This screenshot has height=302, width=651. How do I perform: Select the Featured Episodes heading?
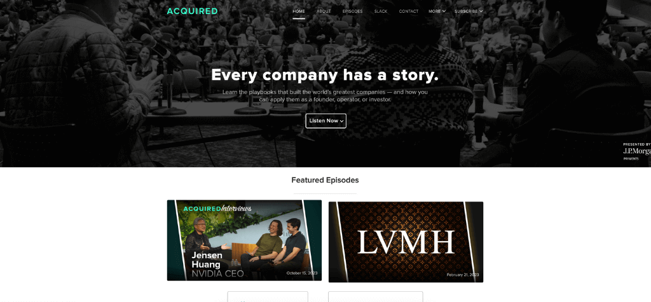click(325, 180)
